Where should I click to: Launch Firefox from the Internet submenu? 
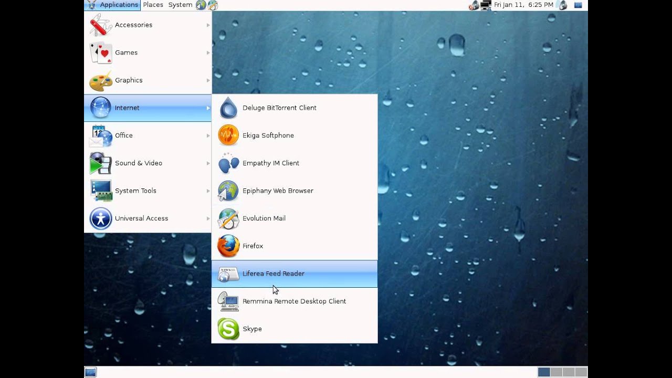tap(295, 246)
